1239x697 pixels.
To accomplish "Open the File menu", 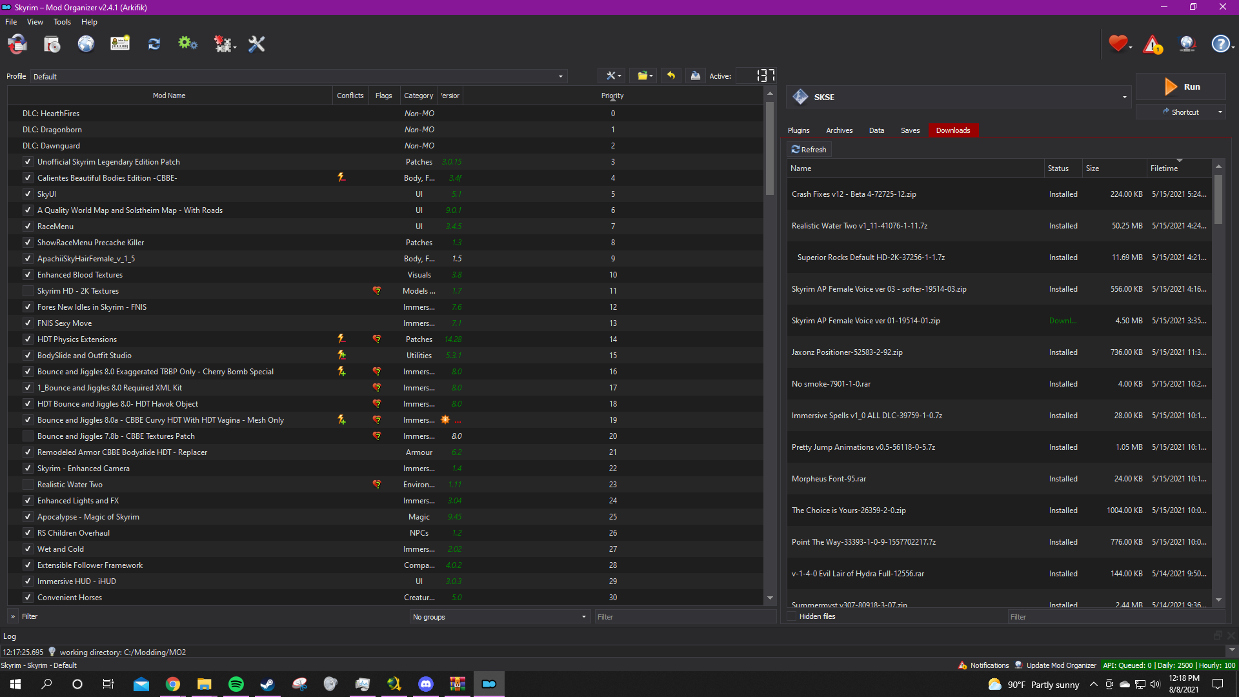I will pyautogui.click(x=11, y=22).
